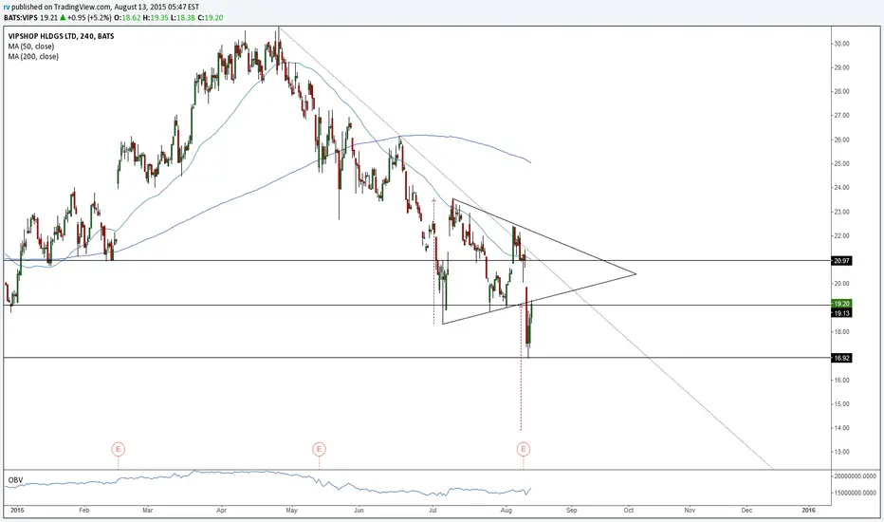This screenshot has width=884, height=522.
Task: Click the triangle pattern apex near October
Action: pos(635,274)
